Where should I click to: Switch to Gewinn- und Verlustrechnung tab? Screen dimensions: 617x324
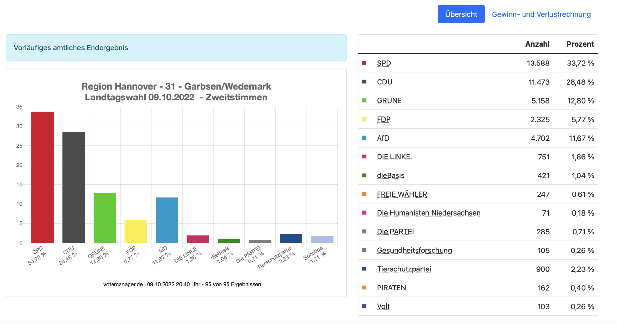click(541, 14)
